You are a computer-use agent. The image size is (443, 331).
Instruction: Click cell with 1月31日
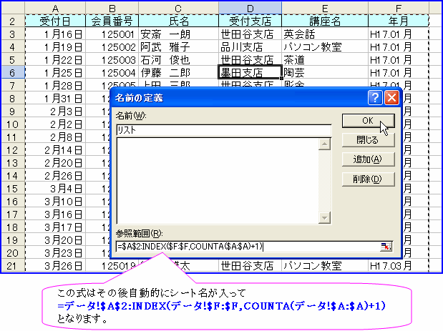pyautogui.click(x=55, y=99)
